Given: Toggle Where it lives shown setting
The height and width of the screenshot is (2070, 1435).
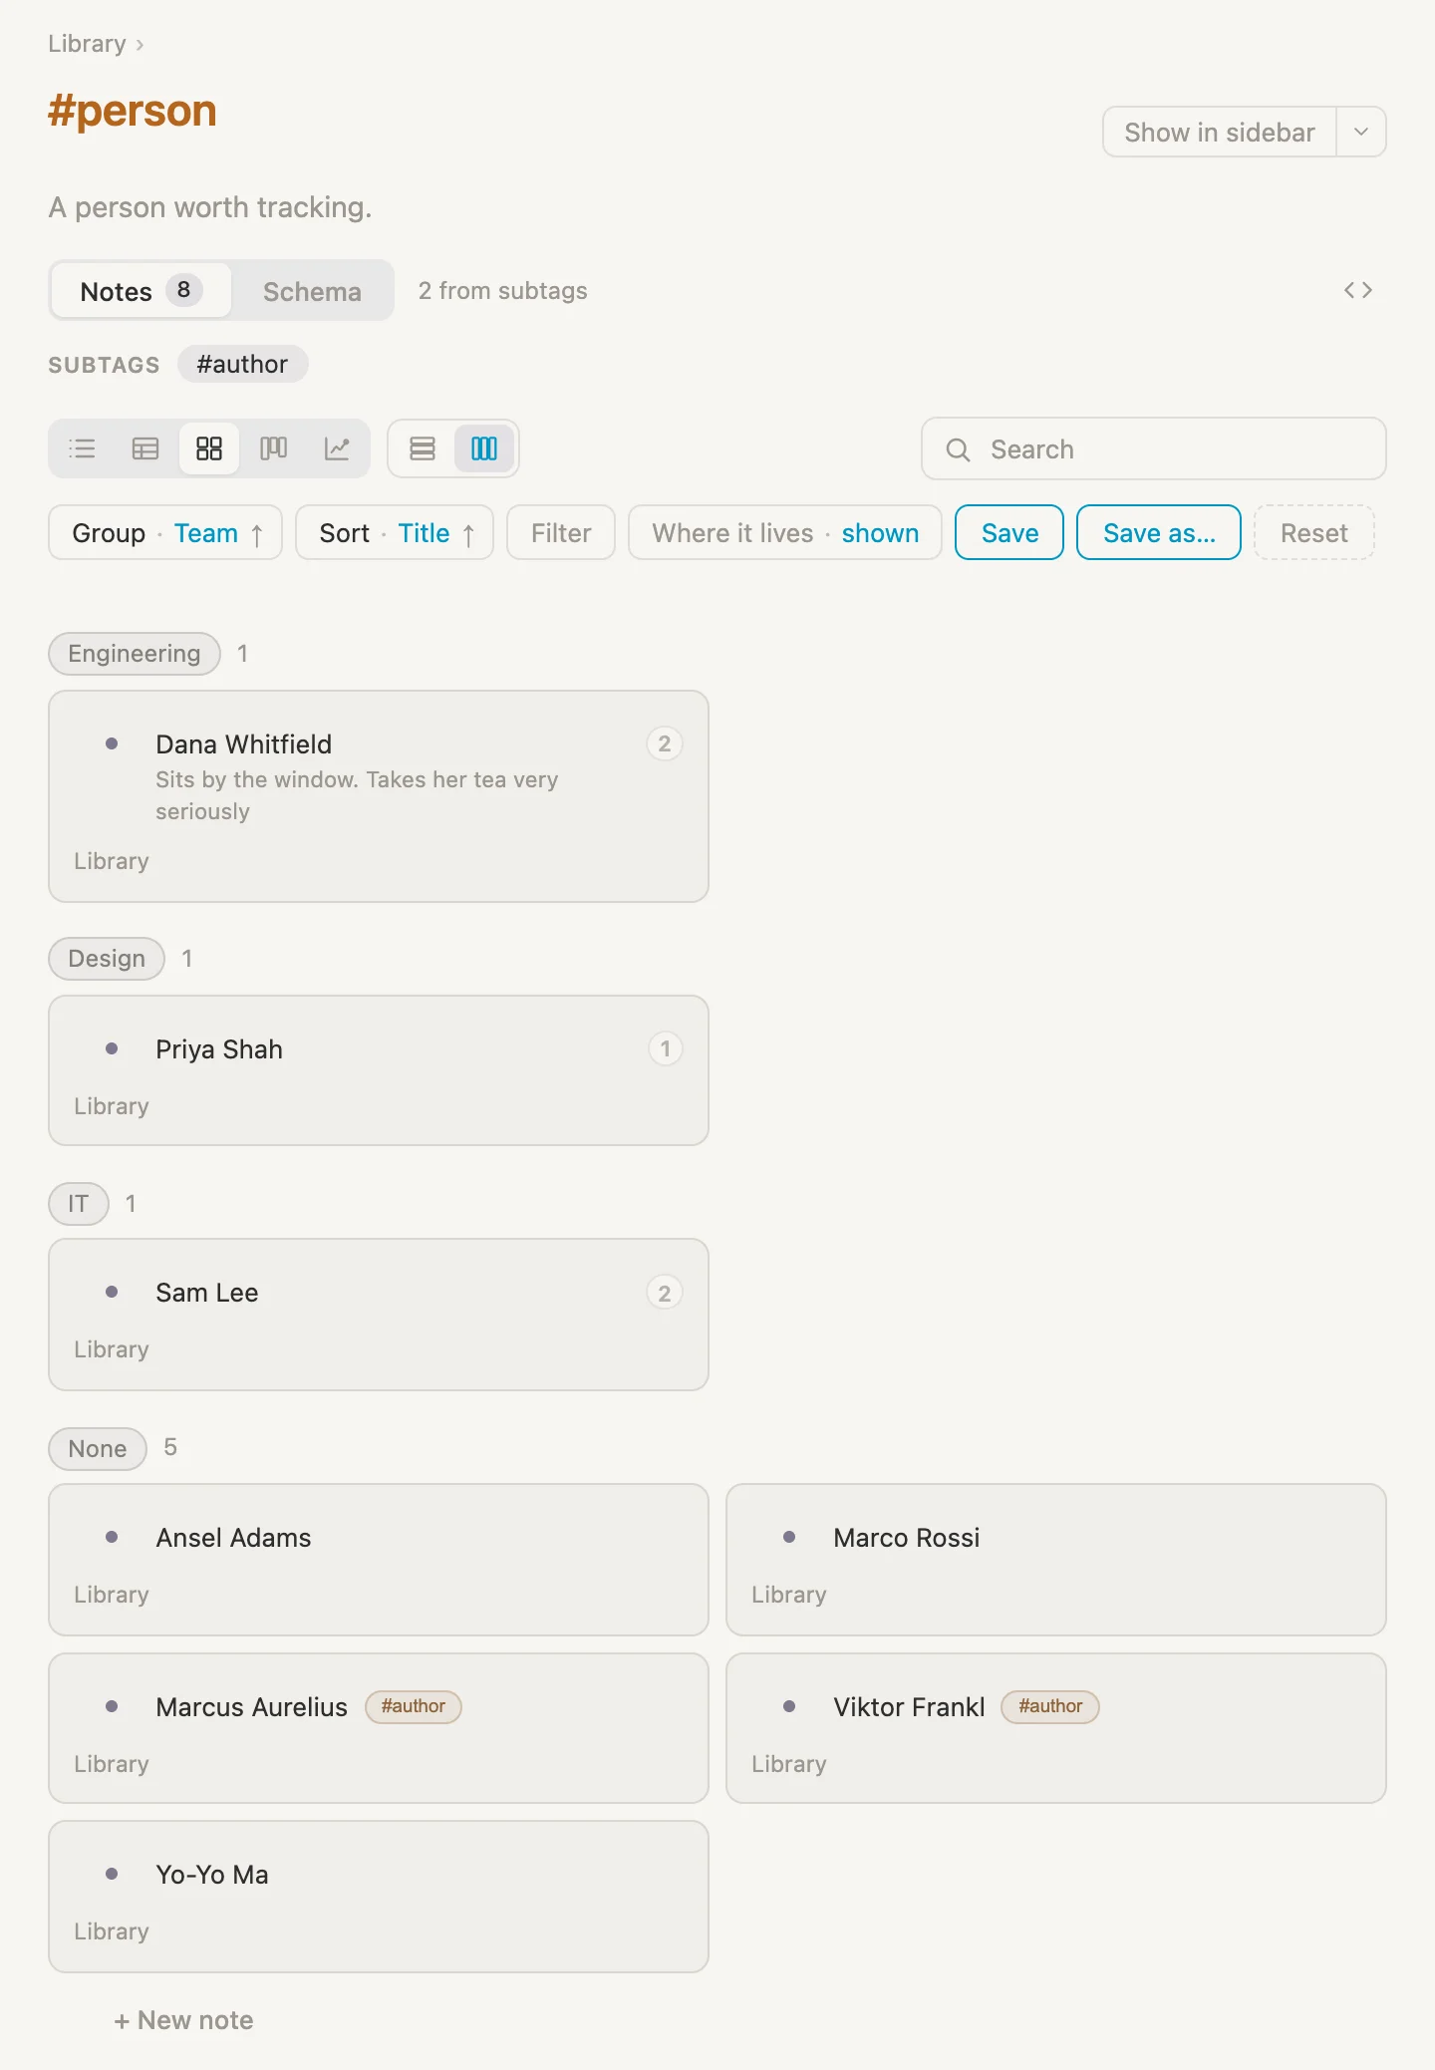Looking at the screenshot, I should pos(785,532).
